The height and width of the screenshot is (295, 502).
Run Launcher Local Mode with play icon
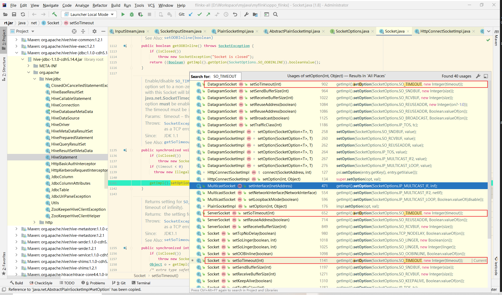[x=123, y=15]
